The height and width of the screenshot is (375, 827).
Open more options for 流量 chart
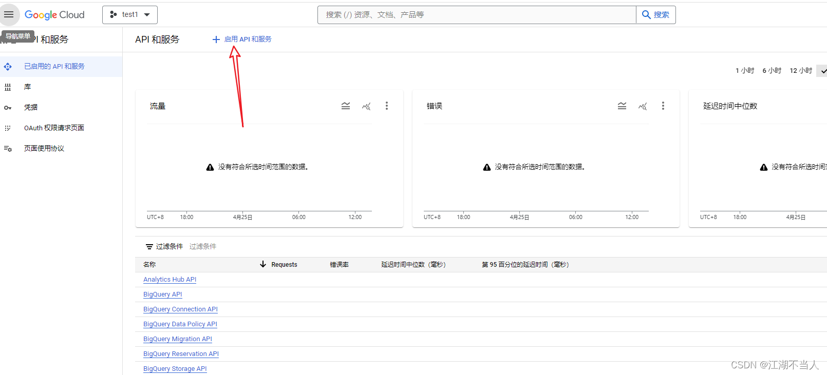(387, 106)
